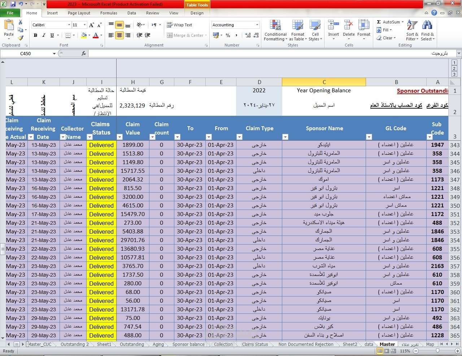Open the font size dropdown
The image size is (462, 356).
pyautogui.click(x=85, y=25)
